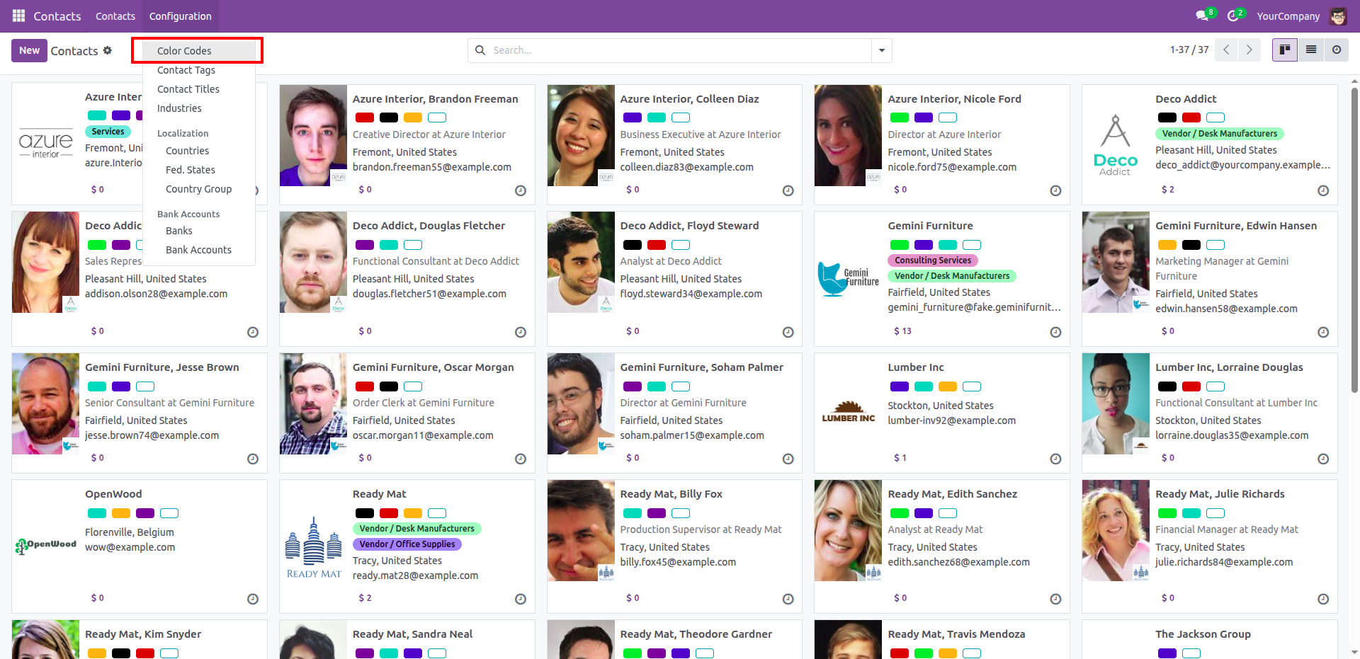Open activity clock on Soham Palmer card
Screen dimensions: 1360x659
coord(788,459)
